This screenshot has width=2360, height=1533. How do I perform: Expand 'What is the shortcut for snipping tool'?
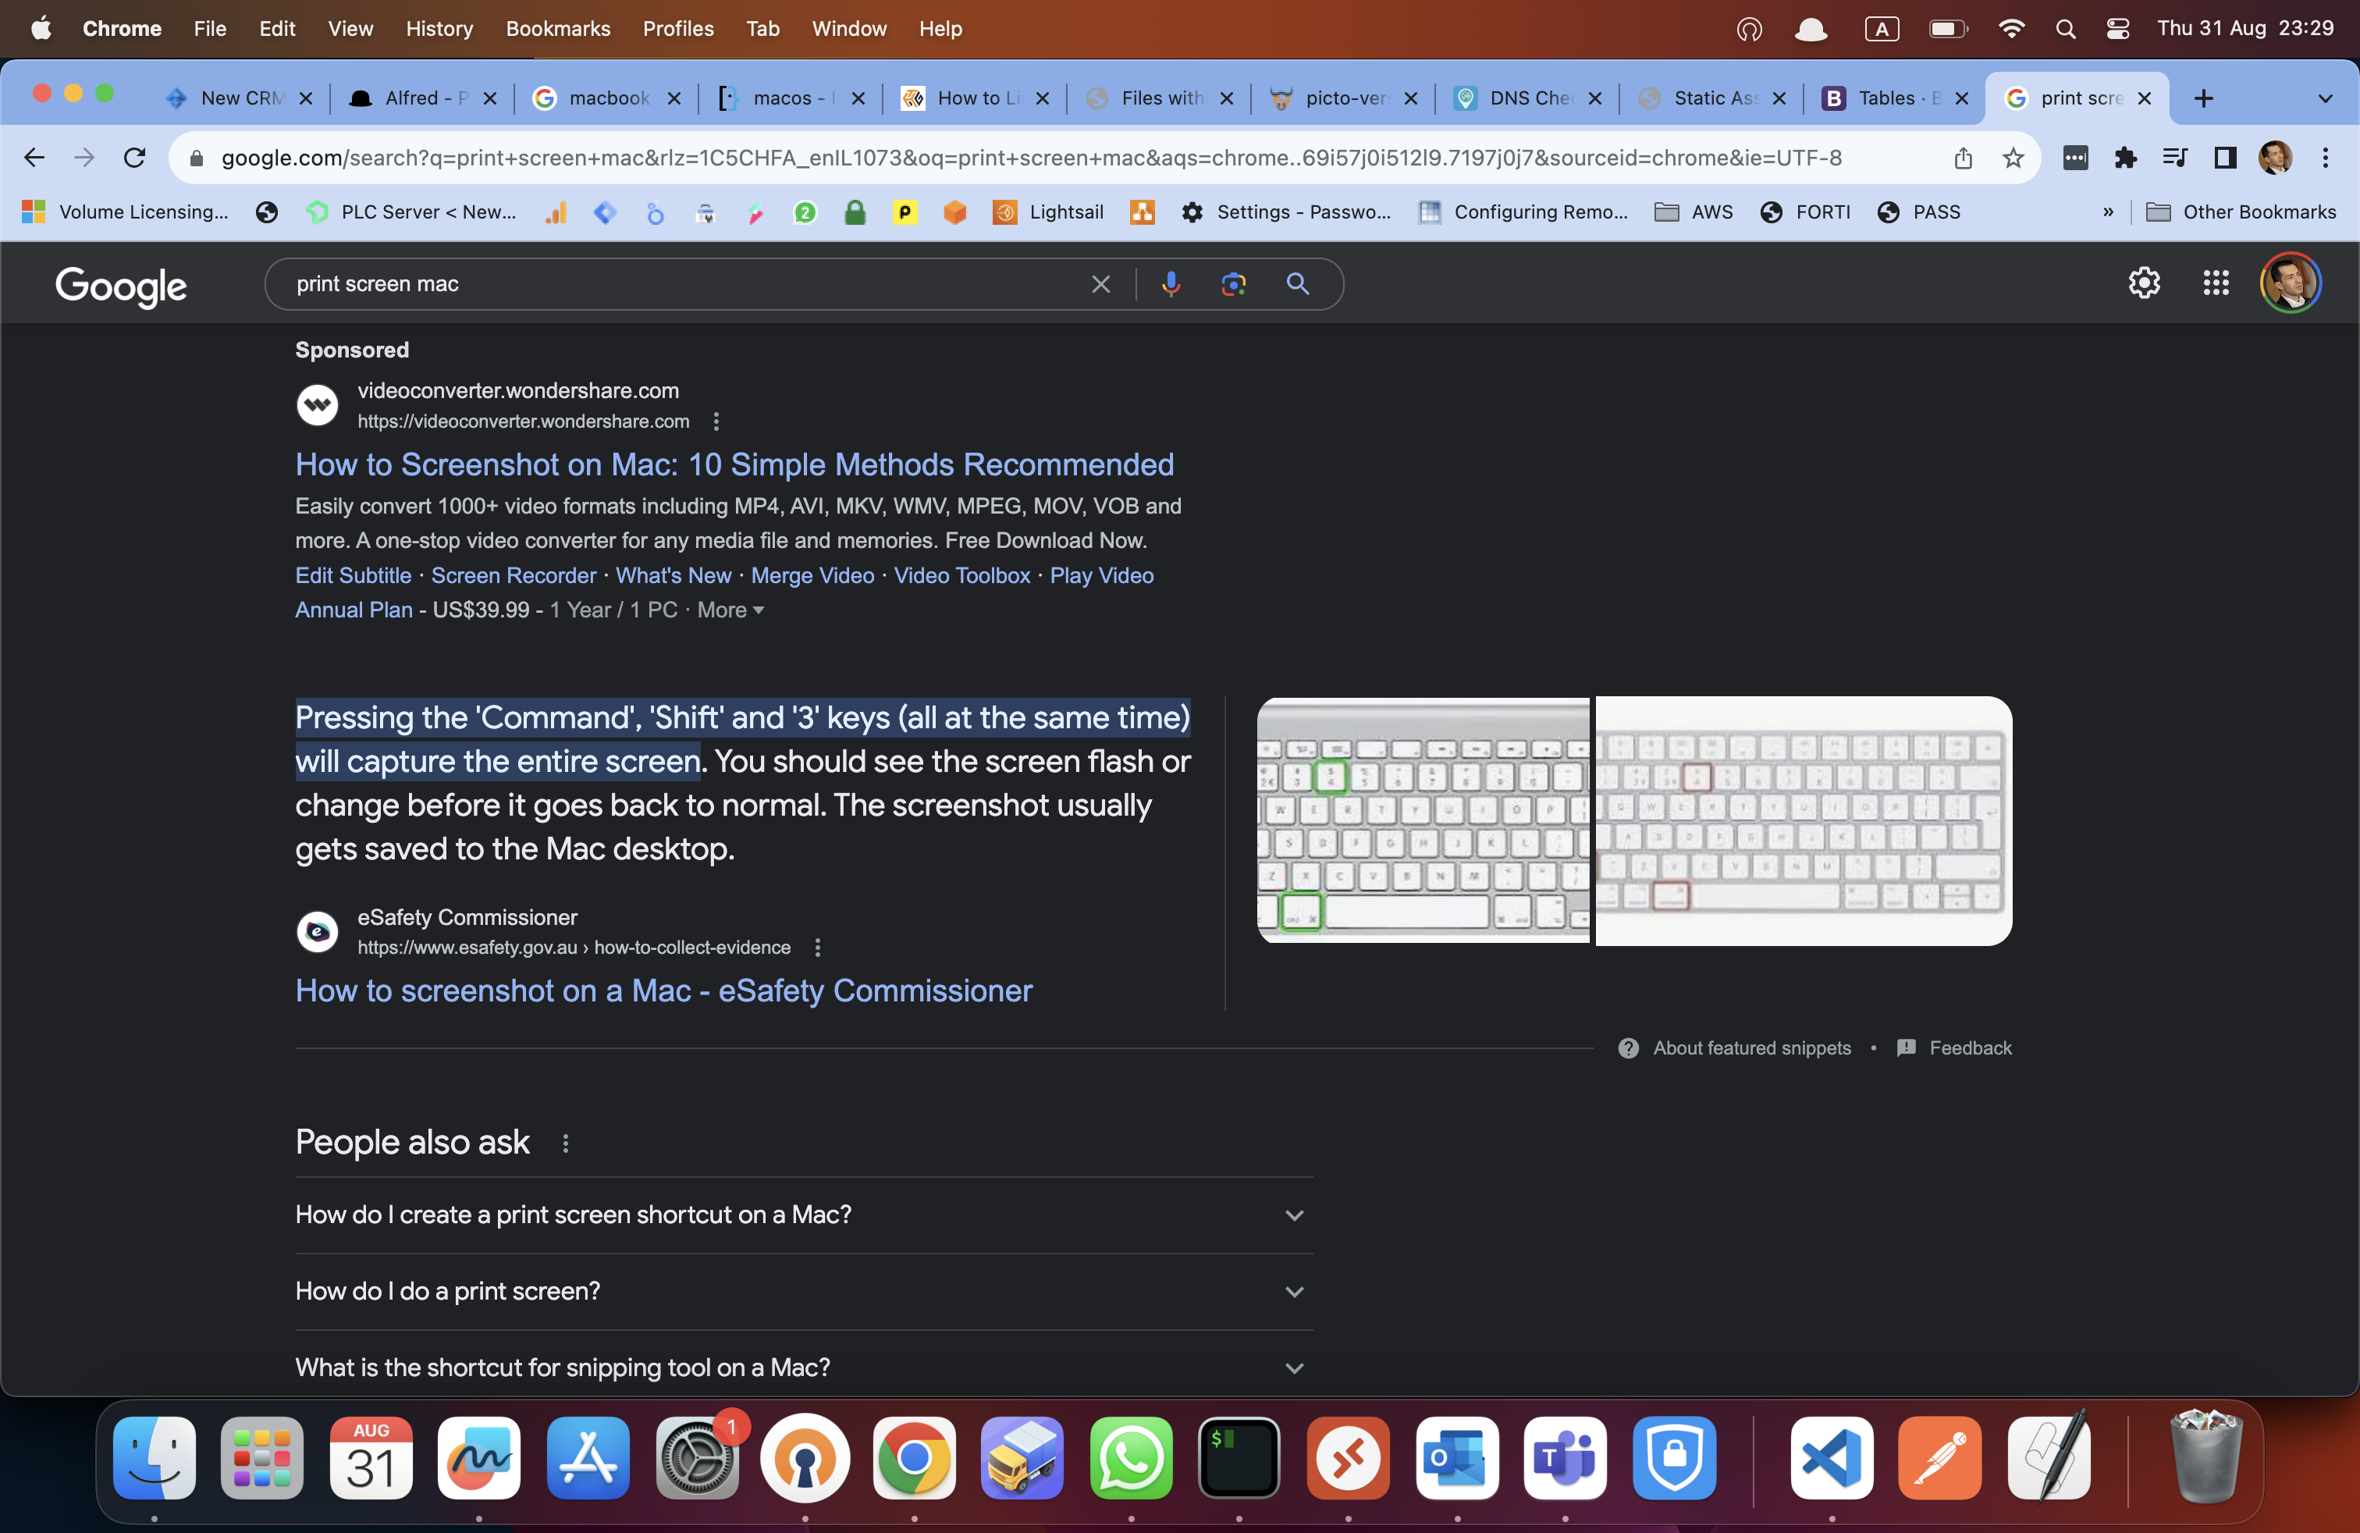click(x=803, y=1367)
